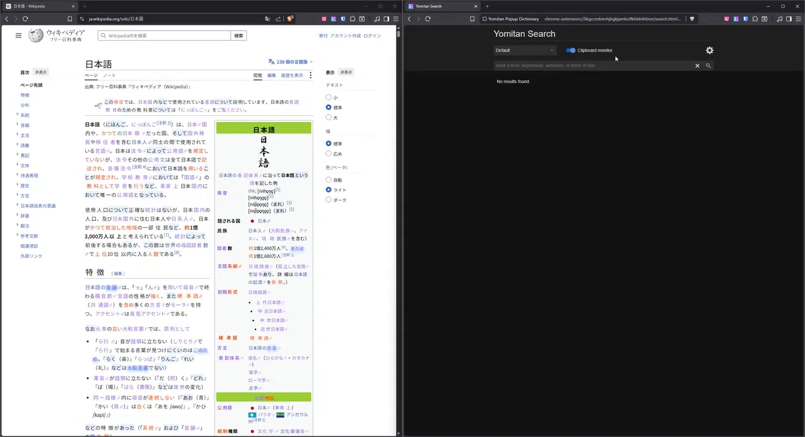The height and width of the screenshot is (437, 805).
Task: Expand the 語彙 contents section
Action: coord(17,145)
